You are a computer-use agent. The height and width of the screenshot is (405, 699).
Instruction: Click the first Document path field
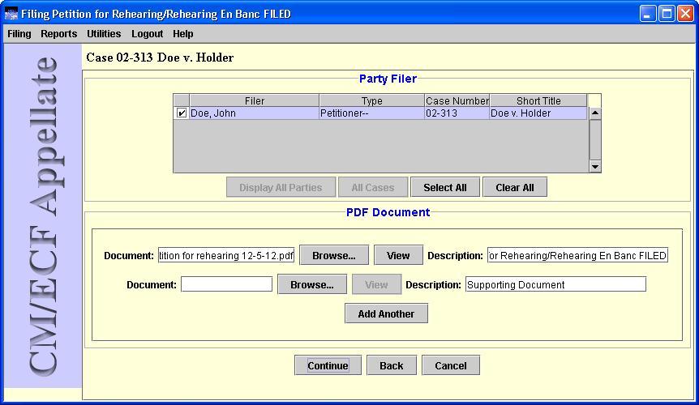coord(226,255)
